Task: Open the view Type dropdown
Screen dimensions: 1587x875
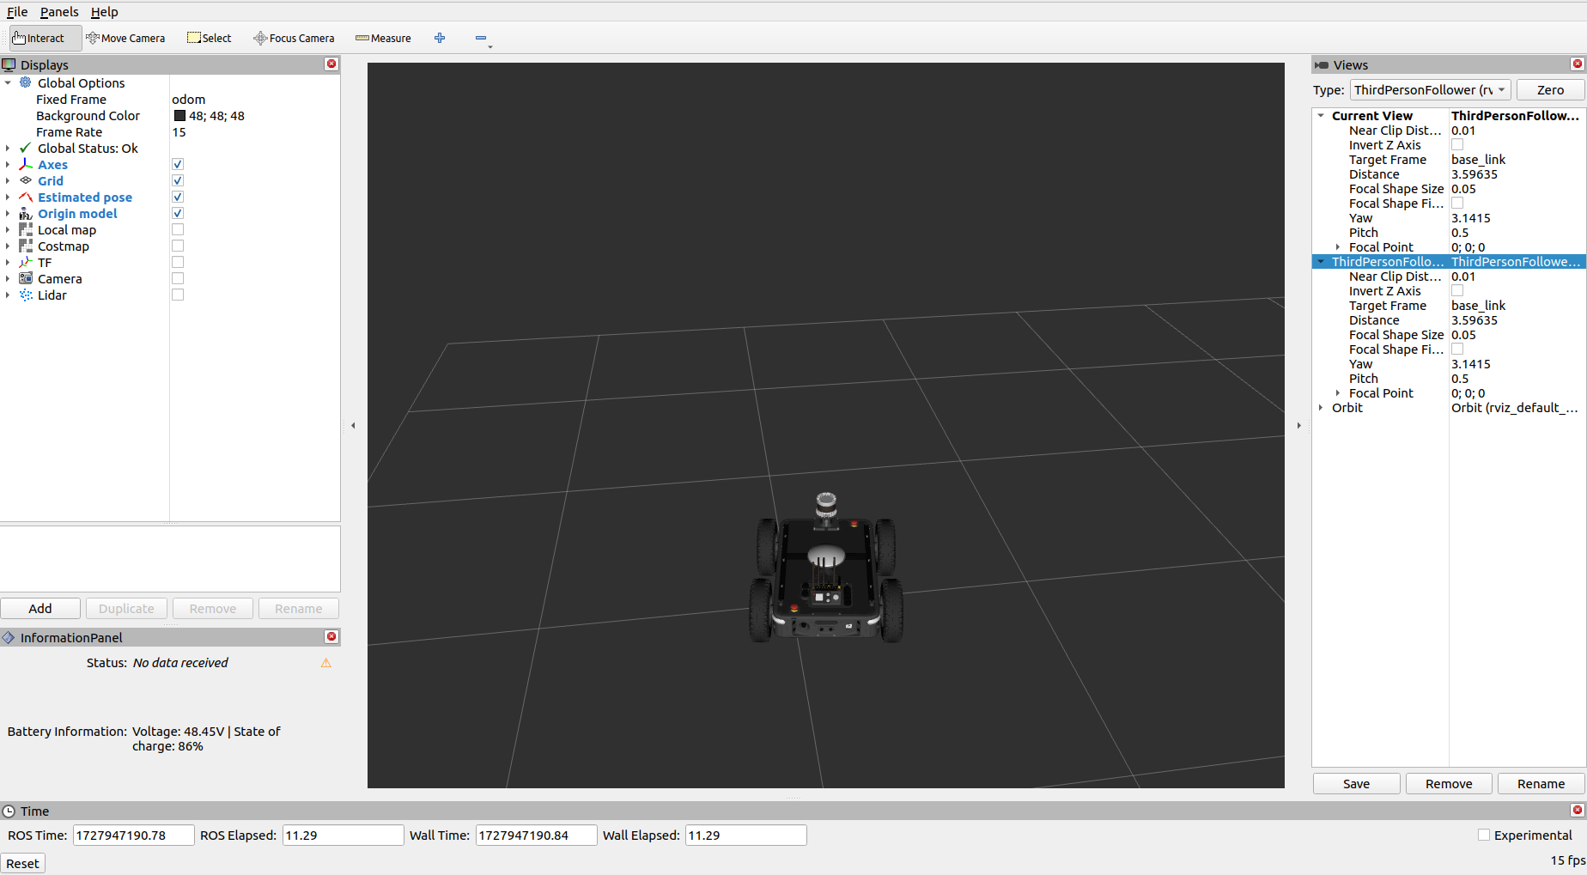Action: [x=1430, y=90]
